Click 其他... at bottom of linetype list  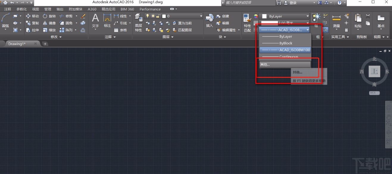[x=285, y=65]
